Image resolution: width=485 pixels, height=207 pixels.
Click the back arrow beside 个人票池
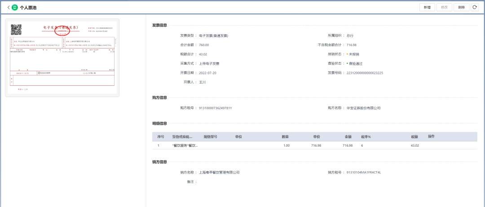coord(8,8)
